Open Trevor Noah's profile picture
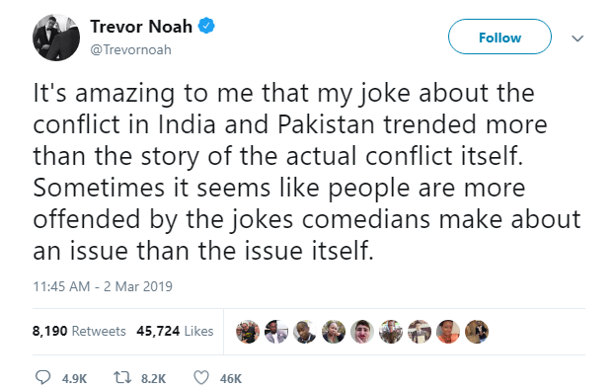Screen dimensions: 614x389 tap(56, 38)
